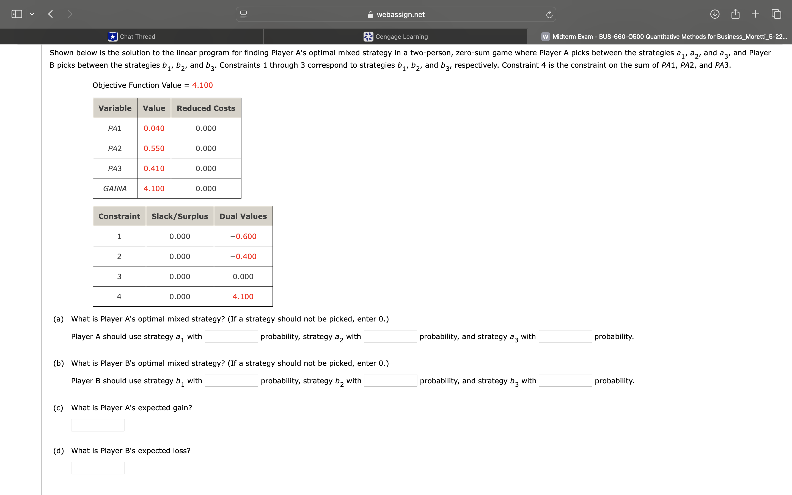Click the probability field for strategy b2

391,381
